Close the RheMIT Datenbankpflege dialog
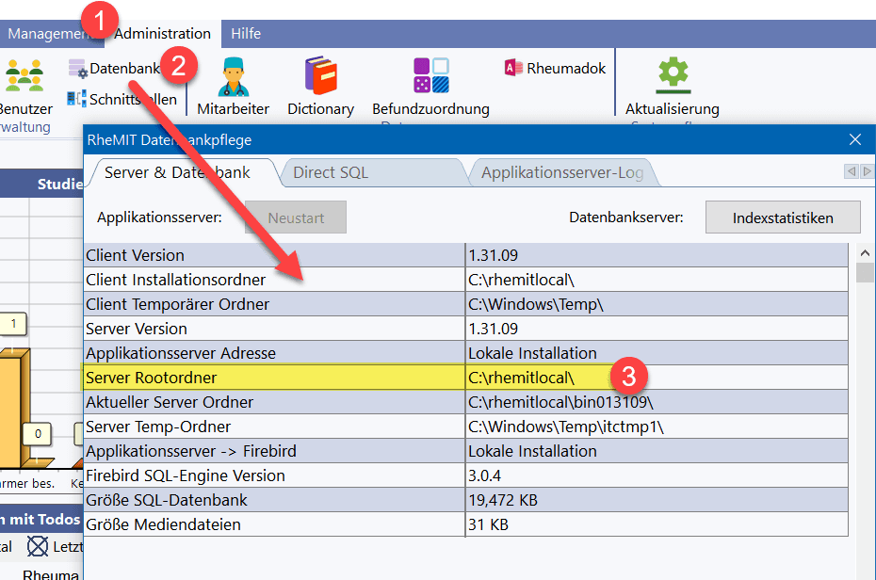The height and width of the screenshot is (580, 876). pyautogui.click(x=855, y=139)
